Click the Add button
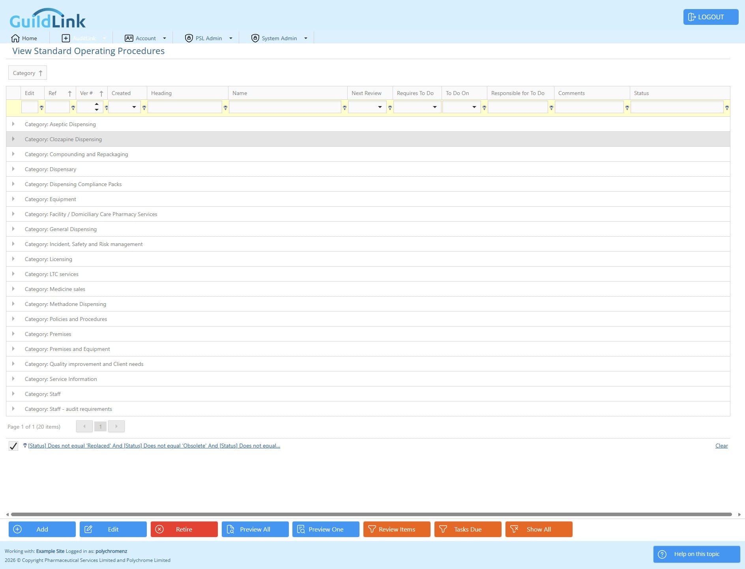This screenshot has width=745, height=569. point(42,529)
